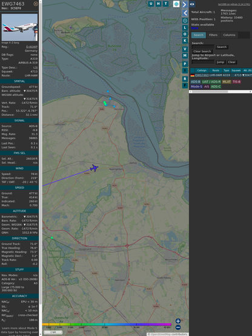Screen dimensions: 252x336
Task: Switch to the Filters tab
Action: (x=213, y=35)
